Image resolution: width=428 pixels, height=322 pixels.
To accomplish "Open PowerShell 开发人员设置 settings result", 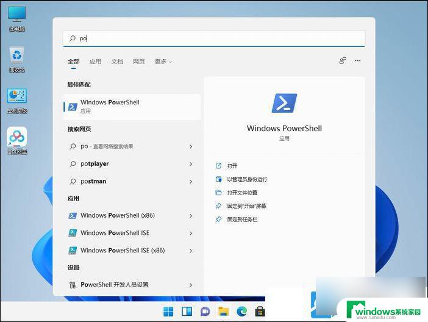I will pos(132,285).
